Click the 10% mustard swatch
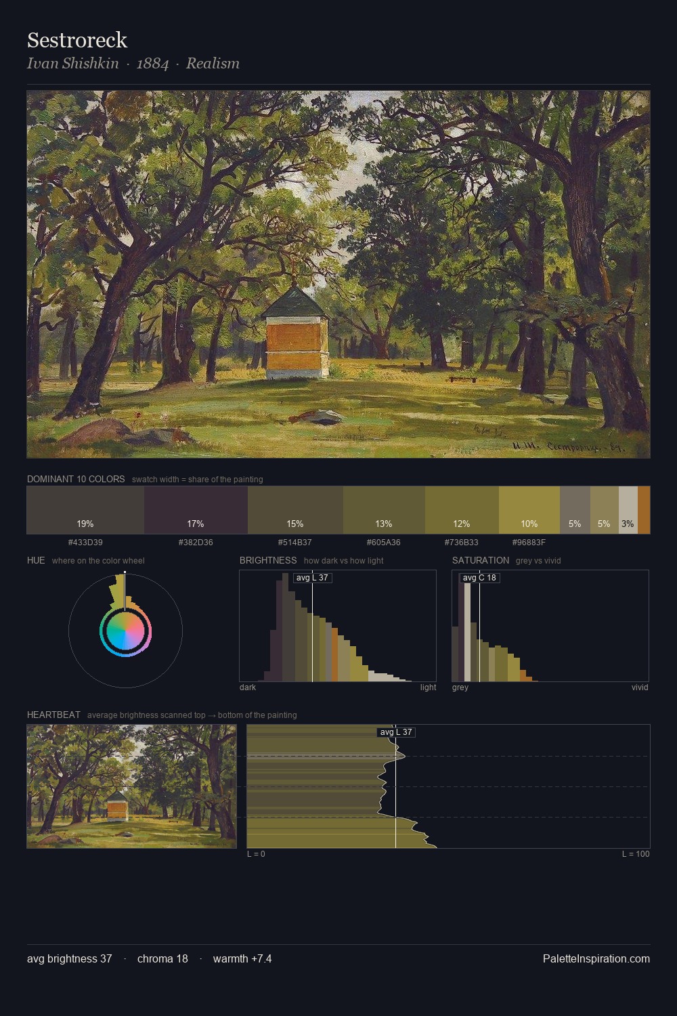Screen dimensions: 677x1016 pos(529,510)
